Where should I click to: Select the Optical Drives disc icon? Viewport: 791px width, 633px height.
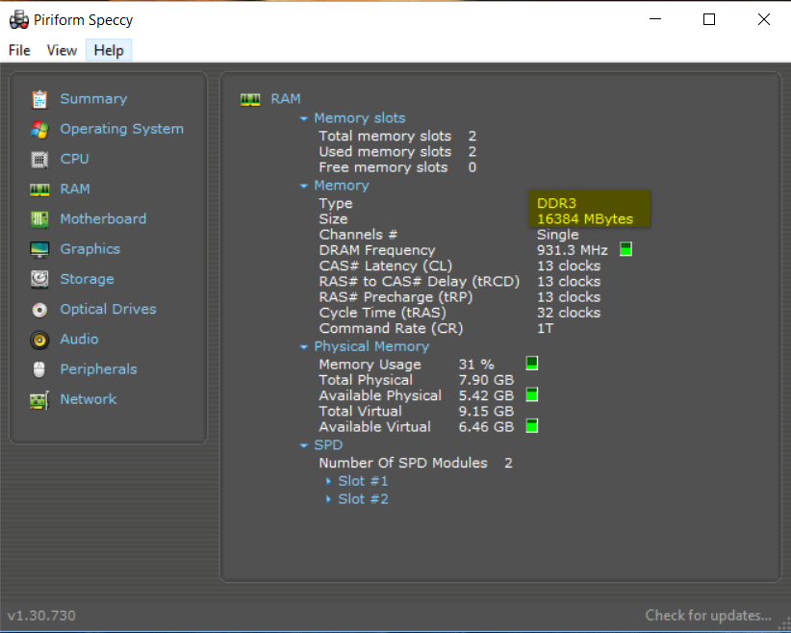click(39, 310)
